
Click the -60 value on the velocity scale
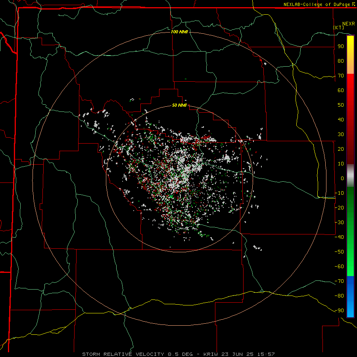click(x=339, y=267)
